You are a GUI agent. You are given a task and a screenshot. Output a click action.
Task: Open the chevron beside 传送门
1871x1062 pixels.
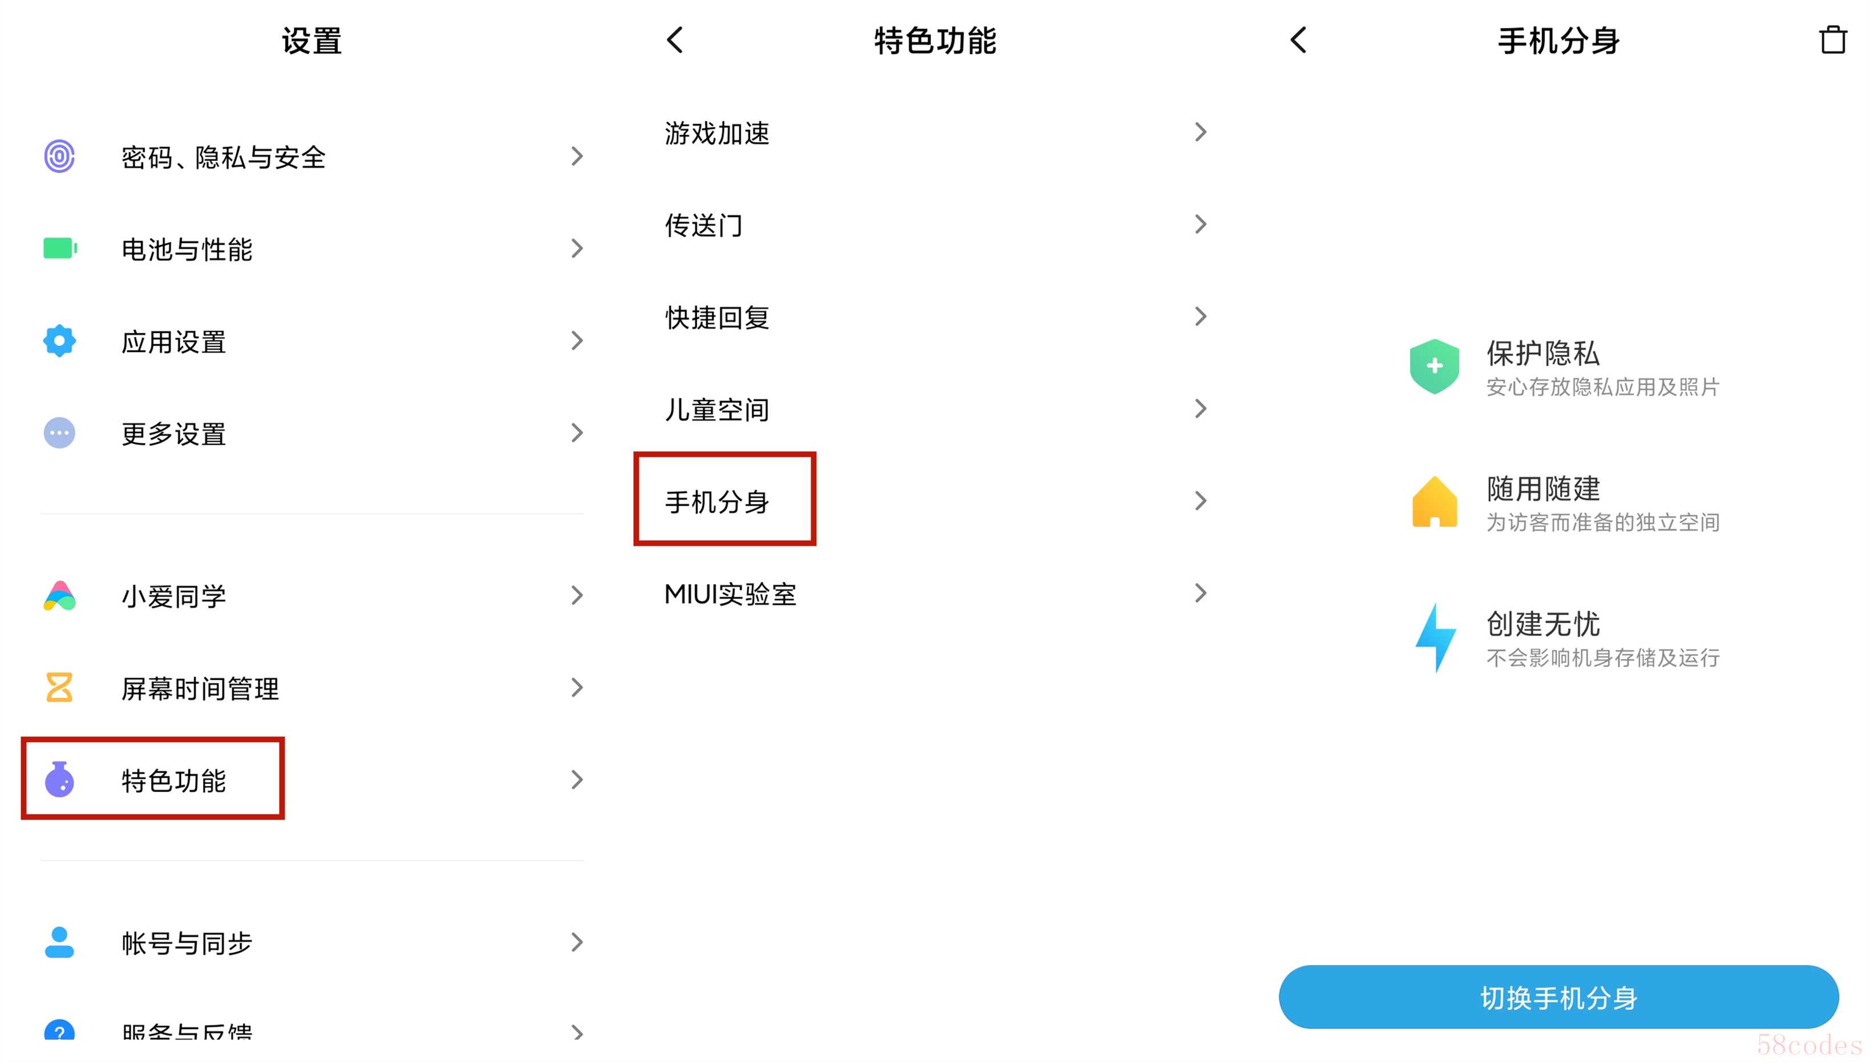(x=1200, y=225)
